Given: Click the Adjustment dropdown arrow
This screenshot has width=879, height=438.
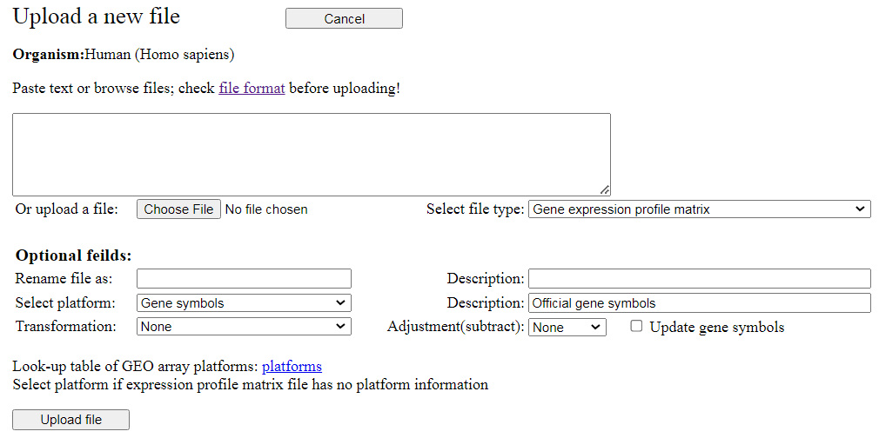Looking at the screenshot, I should pyautogui.click(x=596, y=328).
